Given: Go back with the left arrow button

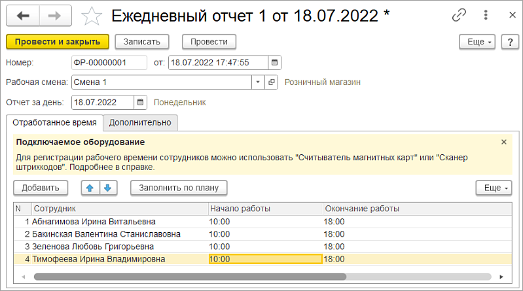Looking at the screenshot, I should [x=23, y=16].
